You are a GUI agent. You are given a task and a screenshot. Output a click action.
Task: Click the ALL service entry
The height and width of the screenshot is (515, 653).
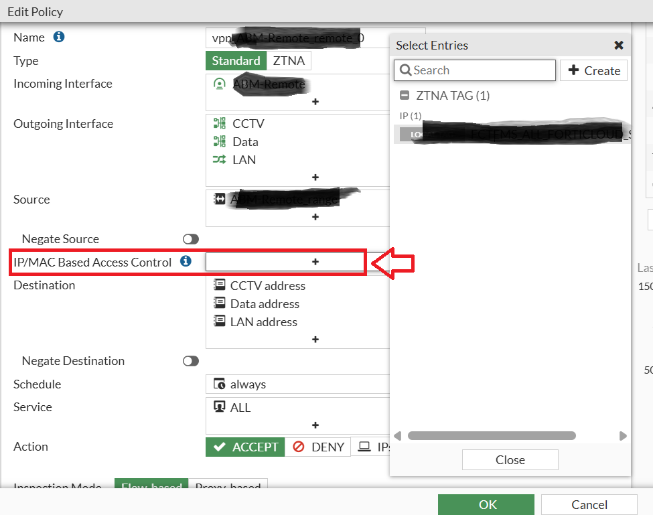tap(240, 407)
